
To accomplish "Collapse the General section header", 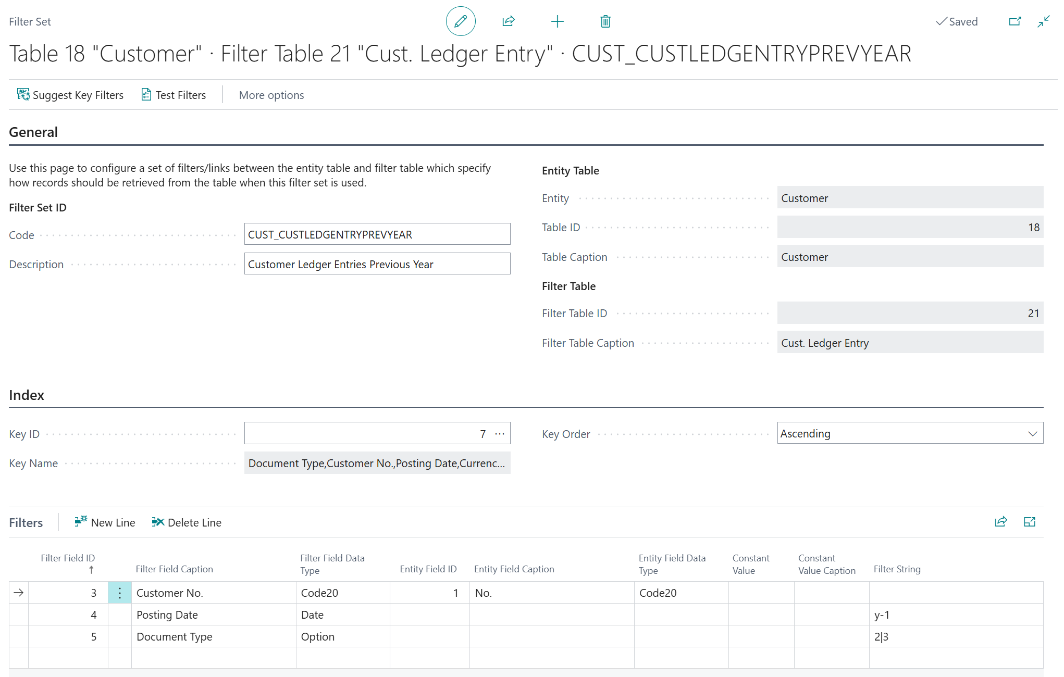I will point(33,132).
